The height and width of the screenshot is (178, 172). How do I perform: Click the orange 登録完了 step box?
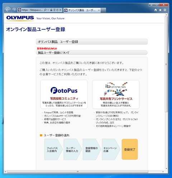pyautogui.click(x=130, y=149)
